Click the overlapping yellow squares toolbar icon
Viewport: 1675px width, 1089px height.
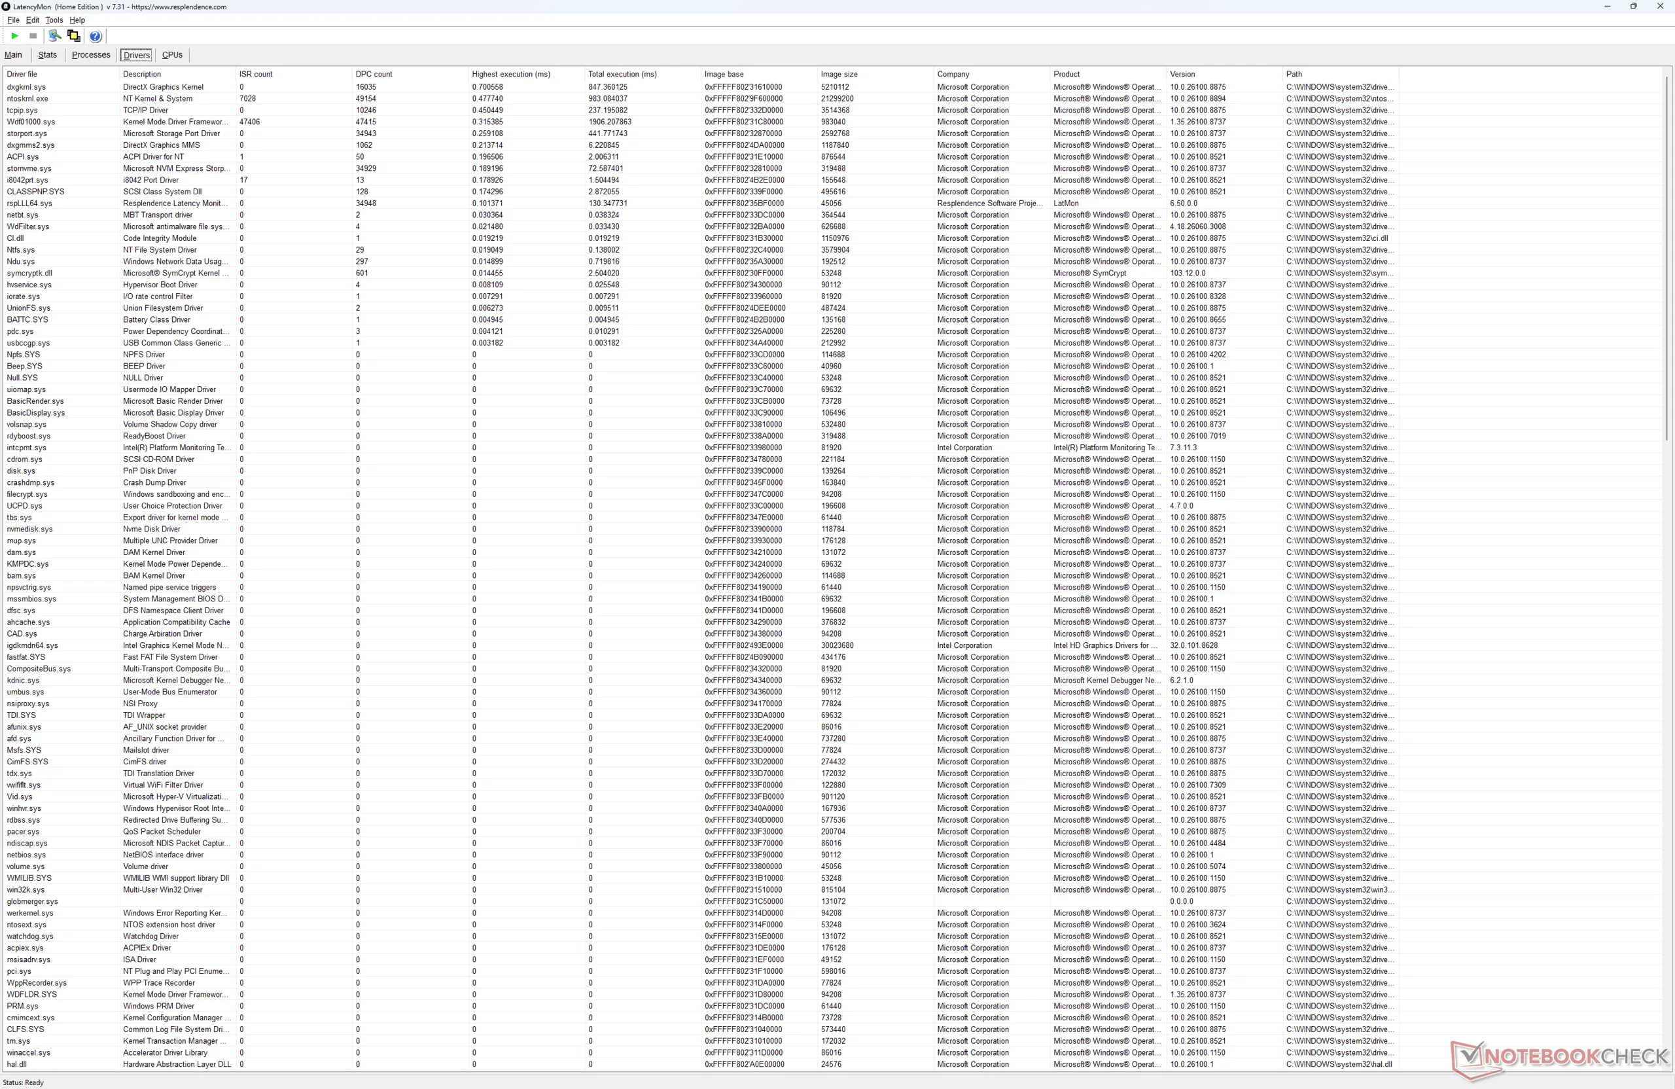[x=74, y=36]
